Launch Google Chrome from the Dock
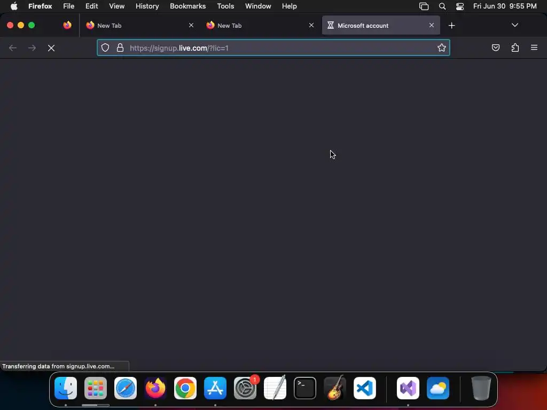Image resolution: width=547 pixels, height=410 pixels. click(x=185, y=388)
